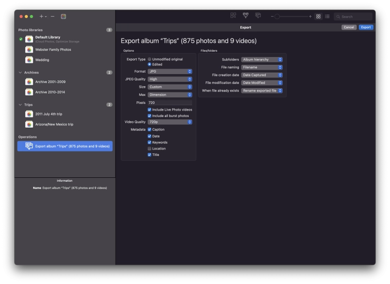This screenshot has height=284, width=390.
Task: Uncheck Include Live Photo videos
Action: 150,110
